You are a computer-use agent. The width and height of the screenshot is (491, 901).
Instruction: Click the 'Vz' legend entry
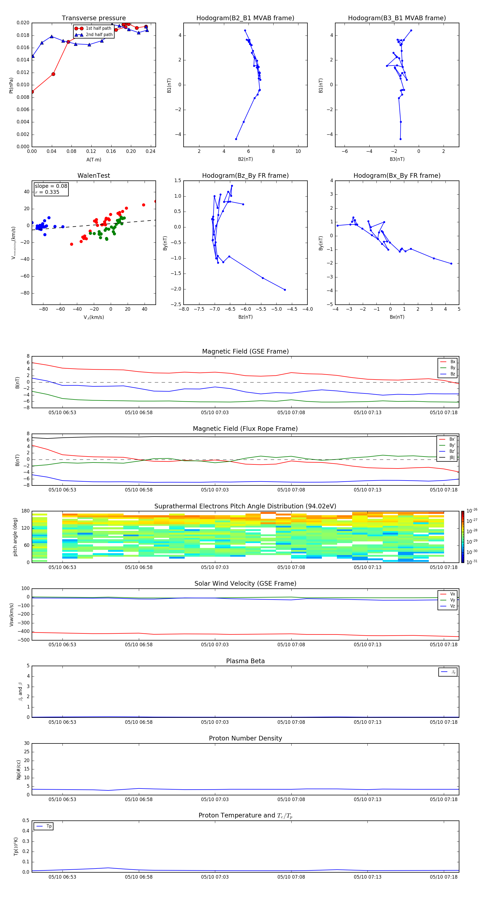click(x=448, y=606)
